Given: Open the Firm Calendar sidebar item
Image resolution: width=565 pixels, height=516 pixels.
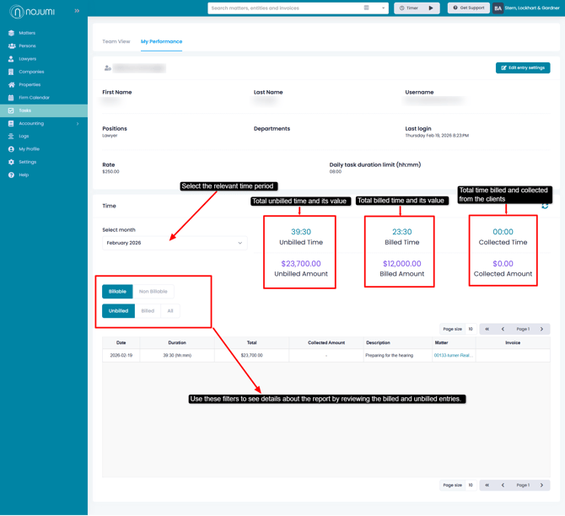Looking at the screenshot, I should coord(34,98).
